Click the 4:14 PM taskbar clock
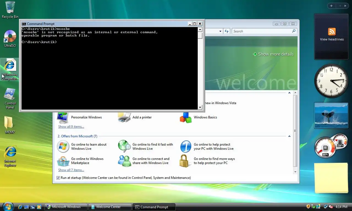The height and width of the screenshot is (211, 352). [x=341, y=207]
